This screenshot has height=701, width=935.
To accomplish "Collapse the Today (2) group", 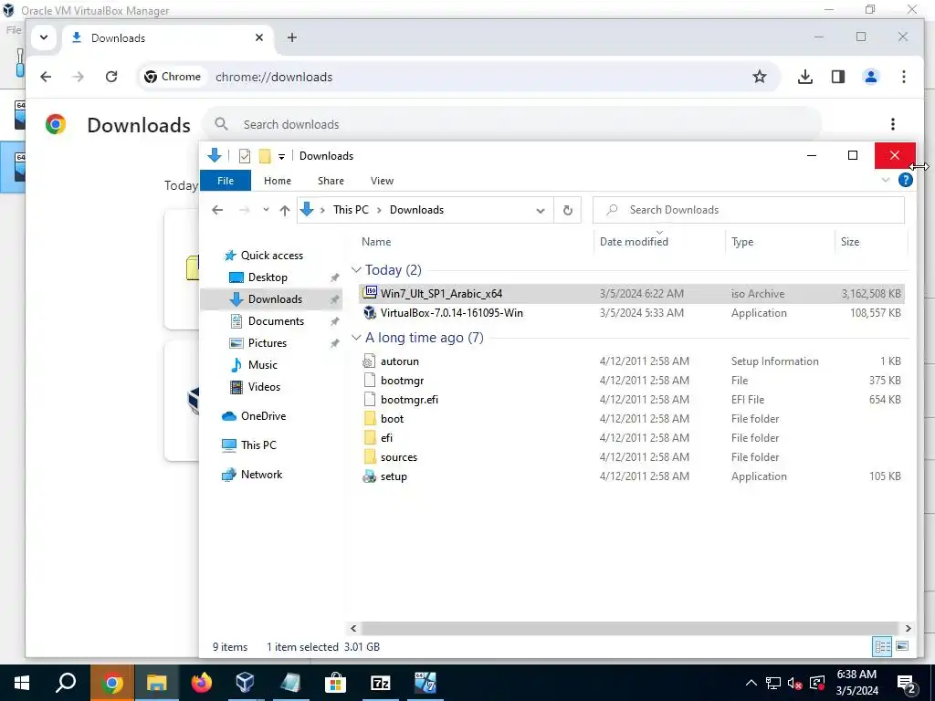I will coord(357,270).
